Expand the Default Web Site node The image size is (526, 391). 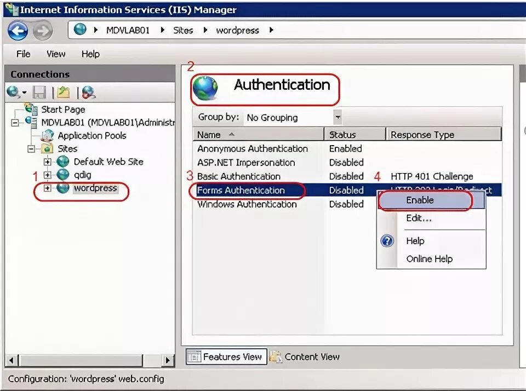tap(47, 162)
